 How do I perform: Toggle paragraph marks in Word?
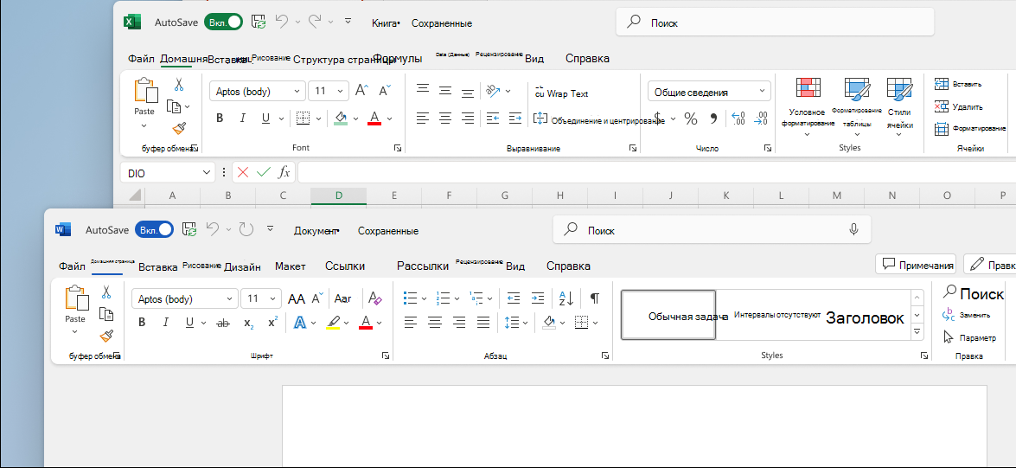coord(594,298)
